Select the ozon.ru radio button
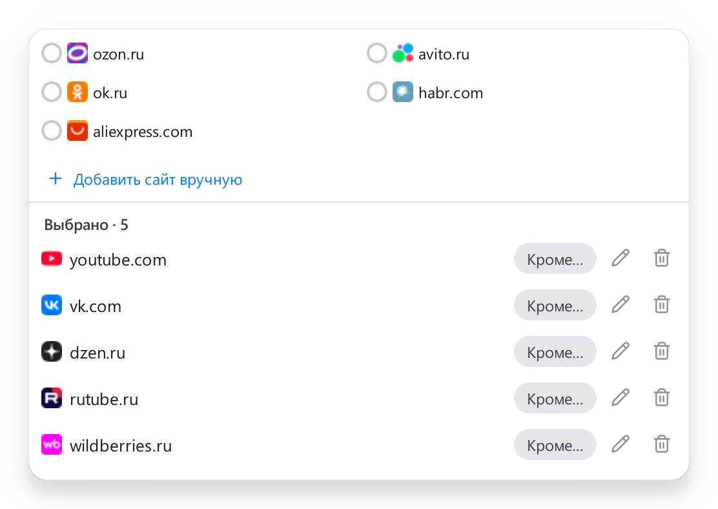Image resolution: width=718 pixels, height=509 pixels. click(52, 53)
